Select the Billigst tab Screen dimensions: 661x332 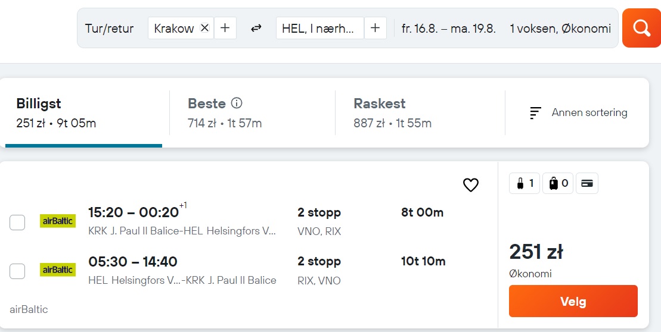[x=83, y=113]
